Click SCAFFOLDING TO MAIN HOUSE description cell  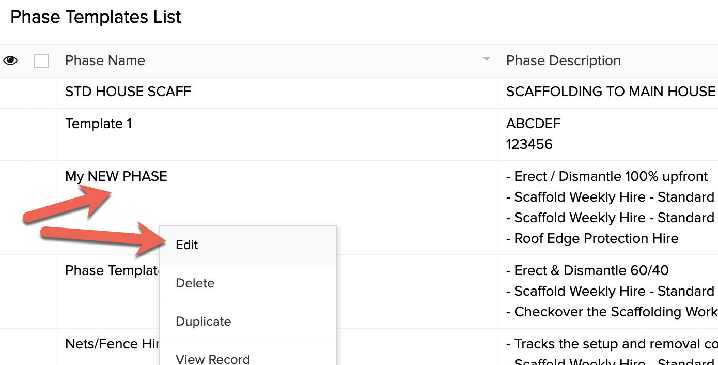(611, 92)
